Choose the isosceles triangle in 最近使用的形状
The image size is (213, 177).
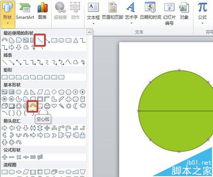tap(76, 40)
